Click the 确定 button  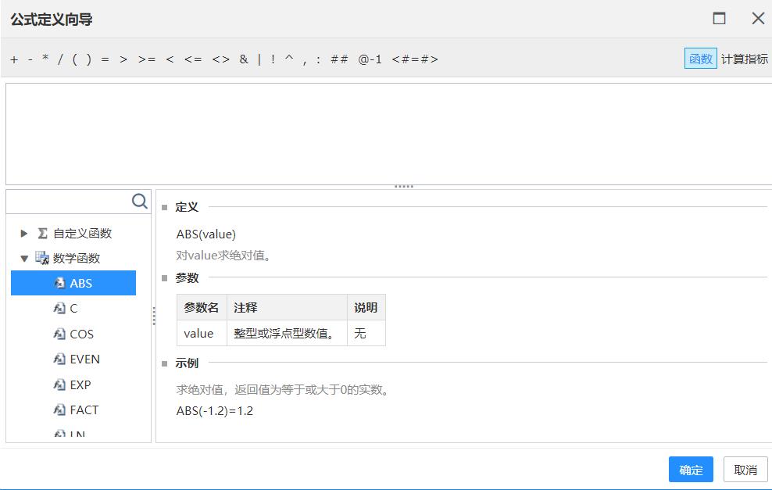point(691,469)
